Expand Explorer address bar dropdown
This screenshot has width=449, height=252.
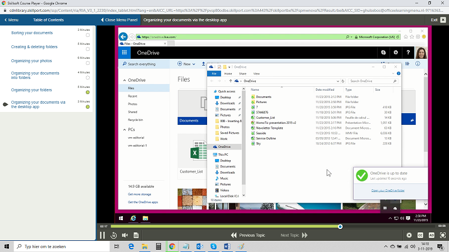coord(338,81)
